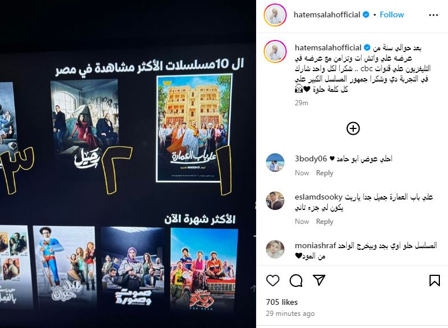
Task: Share the post via paper plane icon
Action: coord(319,280)
